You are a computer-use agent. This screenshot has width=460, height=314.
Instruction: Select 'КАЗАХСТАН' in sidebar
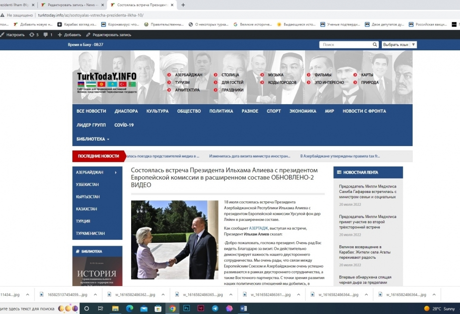tap(86, 209)
